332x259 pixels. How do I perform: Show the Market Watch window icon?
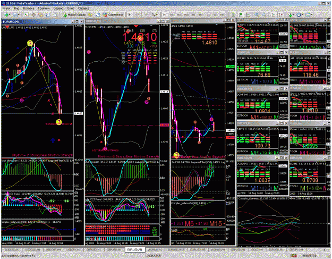(26, 15)
